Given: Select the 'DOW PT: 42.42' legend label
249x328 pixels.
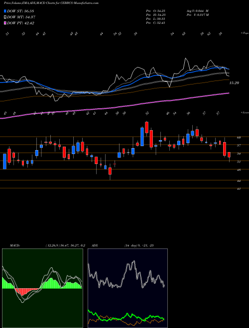Looking at the screenshot, I should click(x=20, y=23).
